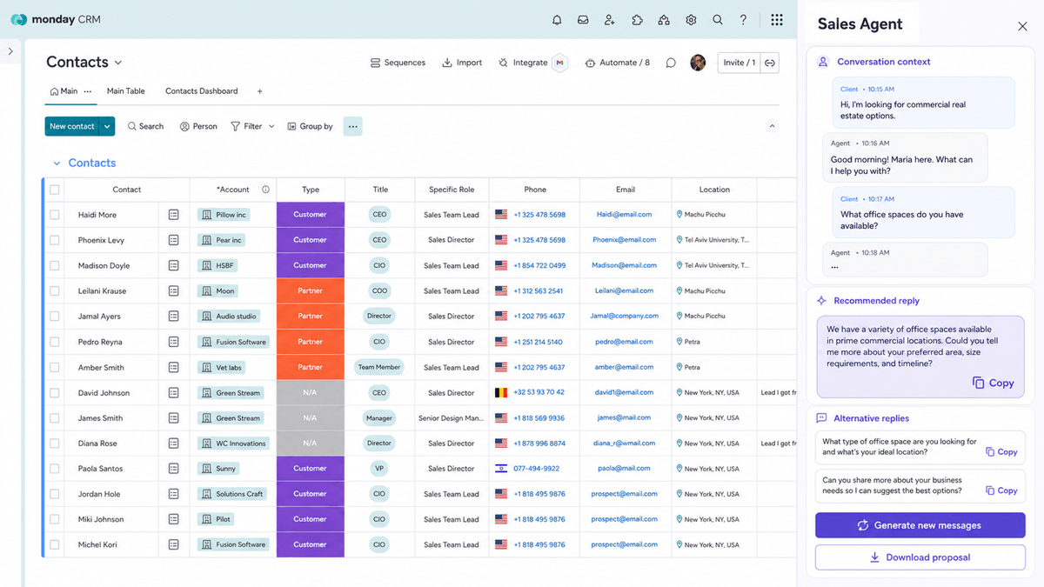Open the help question mark icon
The height and width of the screenshot is (587, 1044).
(743, 19)
